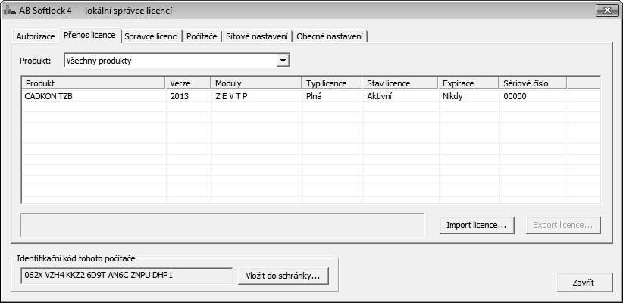Select the CADKON TZB license row

pyautogui.click(x=311, y=96)
